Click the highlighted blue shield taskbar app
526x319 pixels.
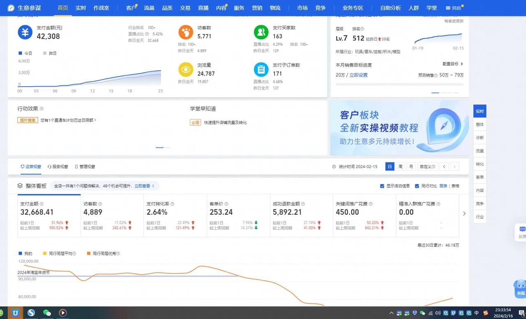pyautogui.click(x=16, y=313)
